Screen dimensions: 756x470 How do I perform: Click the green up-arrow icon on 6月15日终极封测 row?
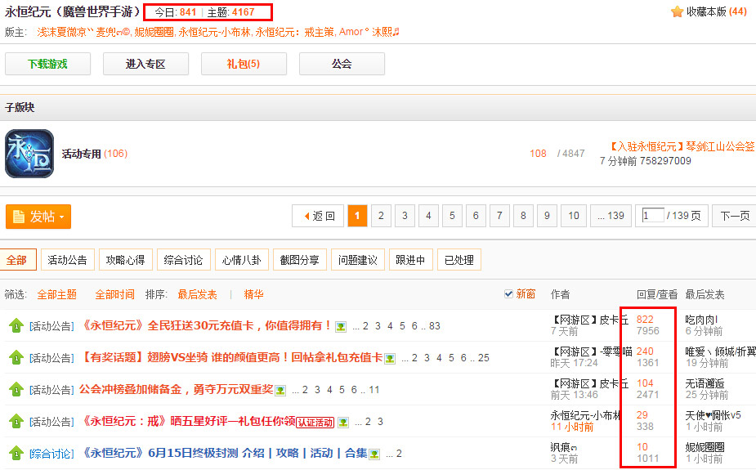click(x=16, y=453)
